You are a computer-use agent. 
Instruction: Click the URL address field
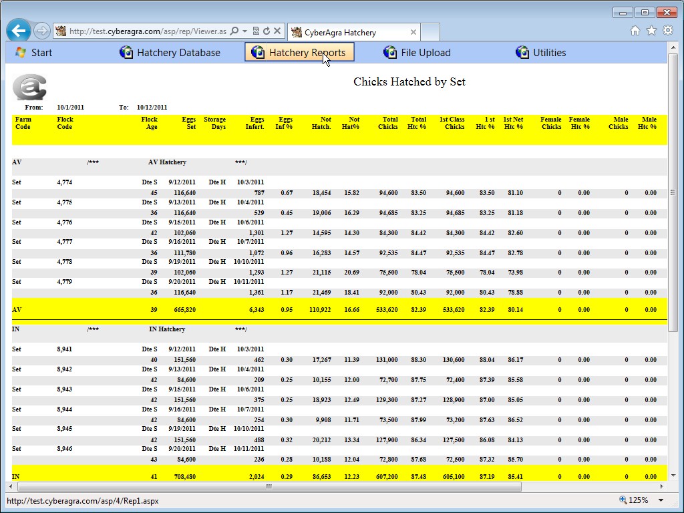147,31
